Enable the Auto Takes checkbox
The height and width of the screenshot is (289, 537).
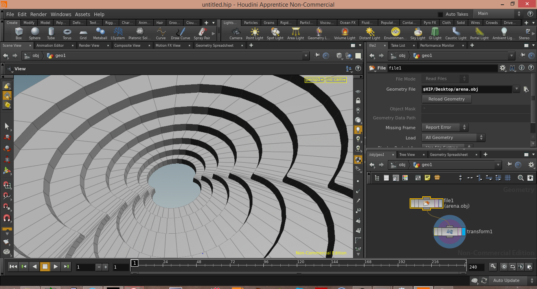(440, 14)
